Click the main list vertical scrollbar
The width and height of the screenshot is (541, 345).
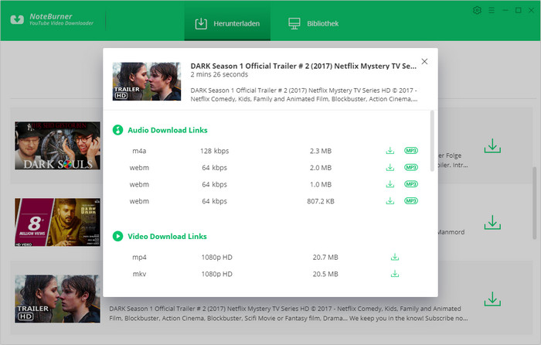pos(535,203)
